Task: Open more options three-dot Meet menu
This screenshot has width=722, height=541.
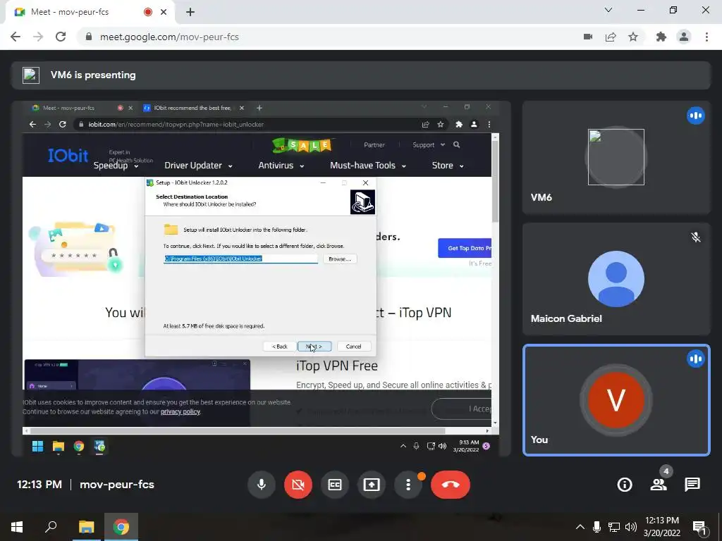Action: (x=408, y=485)
